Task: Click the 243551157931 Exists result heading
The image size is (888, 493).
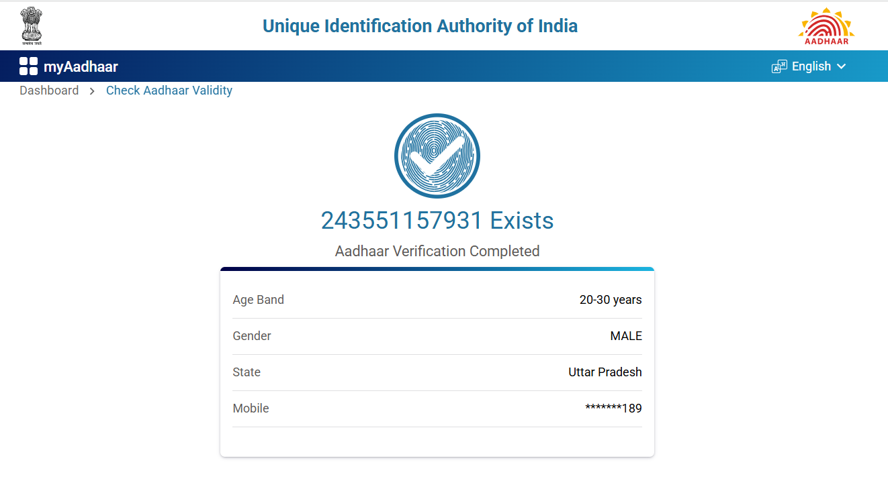Action: tap(437, 221)
